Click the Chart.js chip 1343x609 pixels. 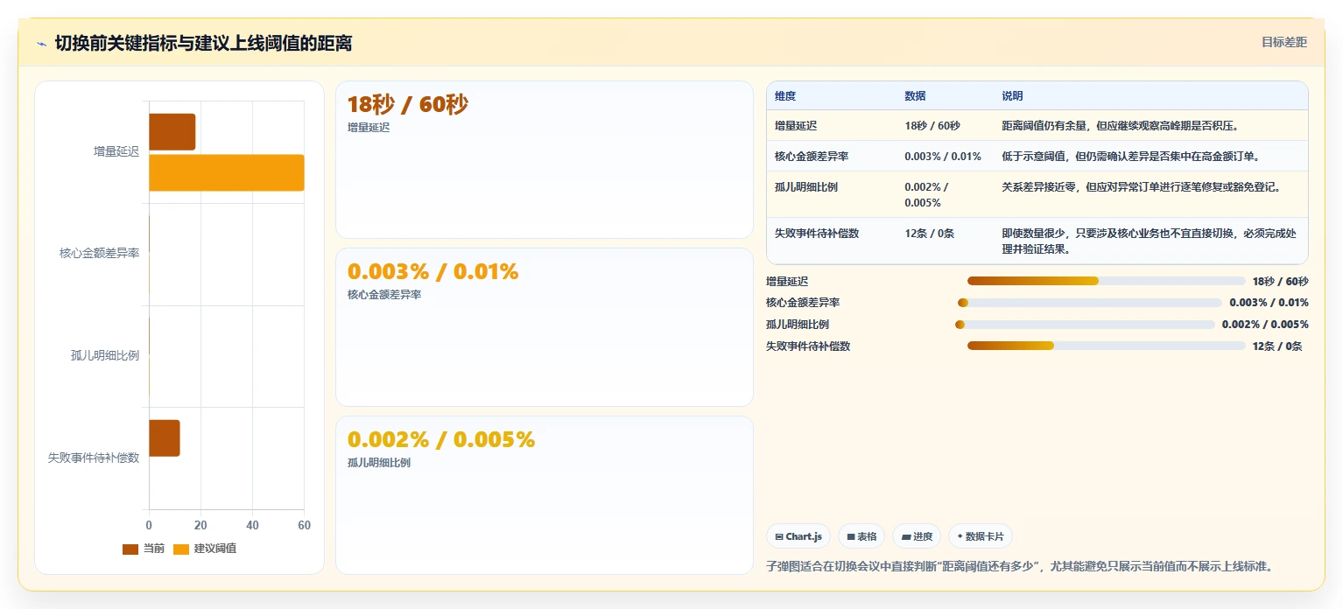[x=798, y=536]
